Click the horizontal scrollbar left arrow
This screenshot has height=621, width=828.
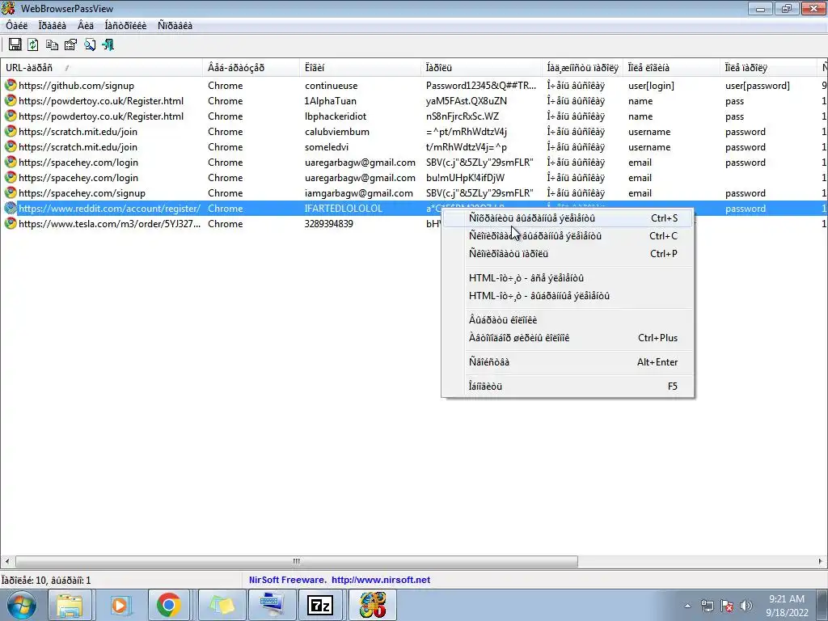tap(6, 561)
